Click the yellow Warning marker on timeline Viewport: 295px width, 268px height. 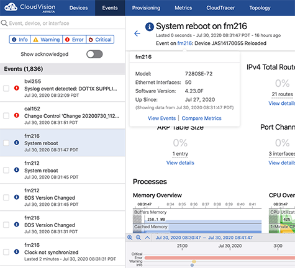[194, 262]
